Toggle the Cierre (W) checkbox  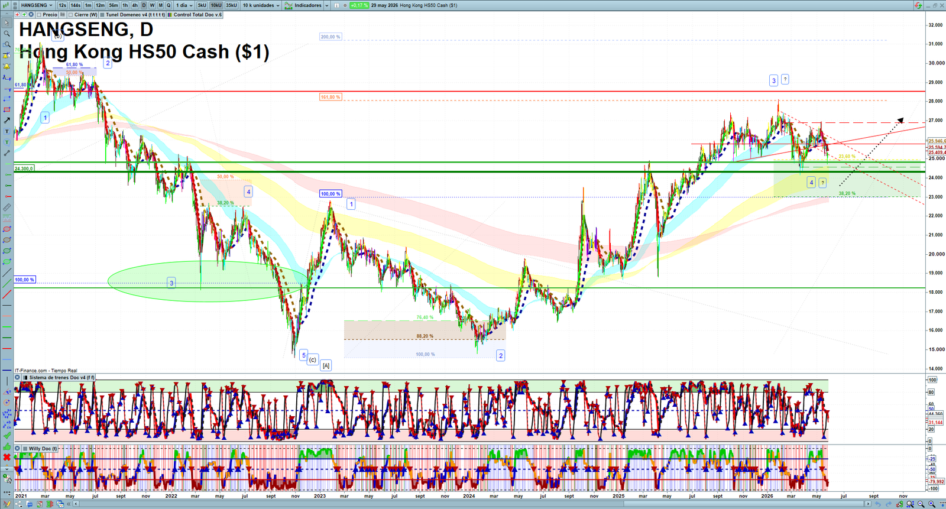click(x=70, y=15)
